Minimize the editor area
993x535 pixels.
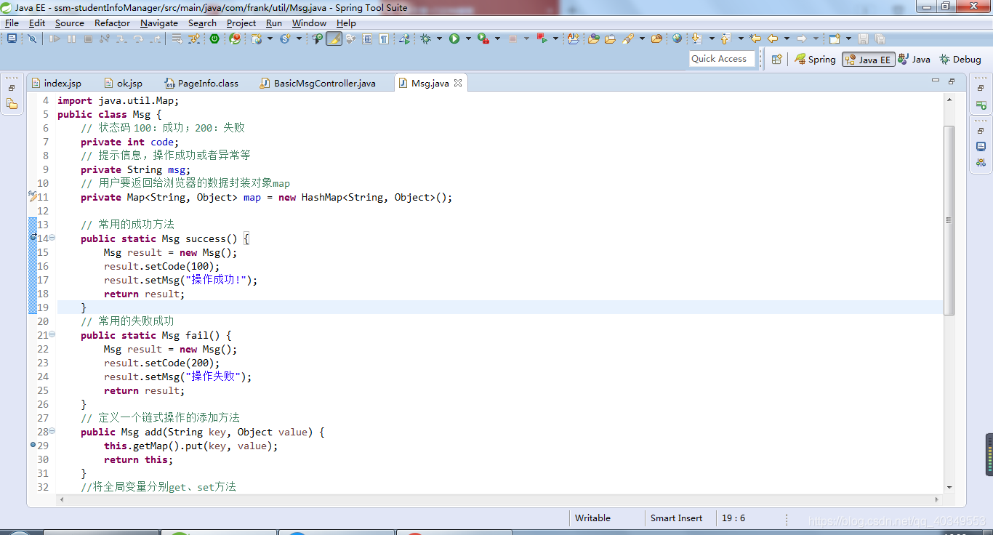point(936,81)
